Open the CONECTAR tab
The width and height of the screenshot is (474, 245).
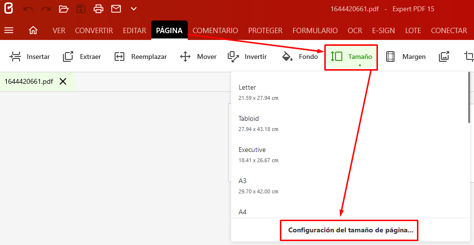[449, 31]
